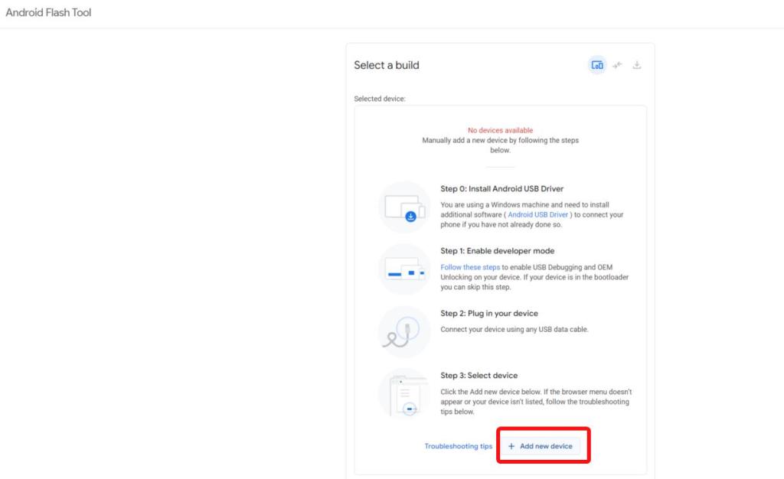The height and width of the screenshot is (479, 784).
Task: Click the Step 0 USB driver illustration
Action: (404, 207)
